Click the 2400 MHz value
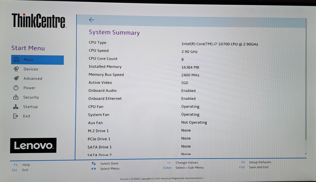316x182 pixels. pos(190,75)
